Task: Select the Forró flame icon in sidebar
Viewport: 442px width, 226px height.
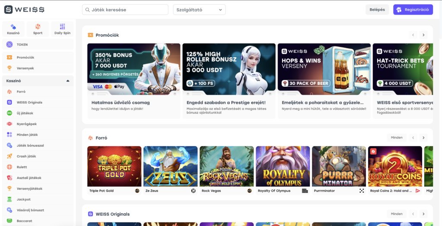Action: (x=9, y=91)
